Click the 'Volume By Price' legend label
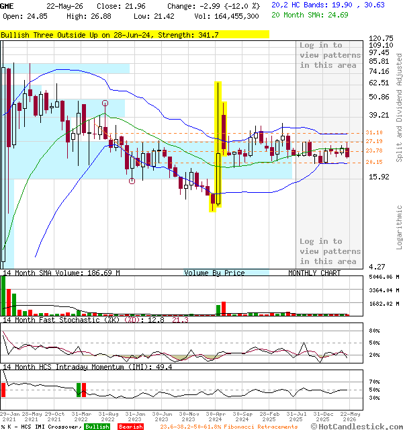 click(214, 273)
